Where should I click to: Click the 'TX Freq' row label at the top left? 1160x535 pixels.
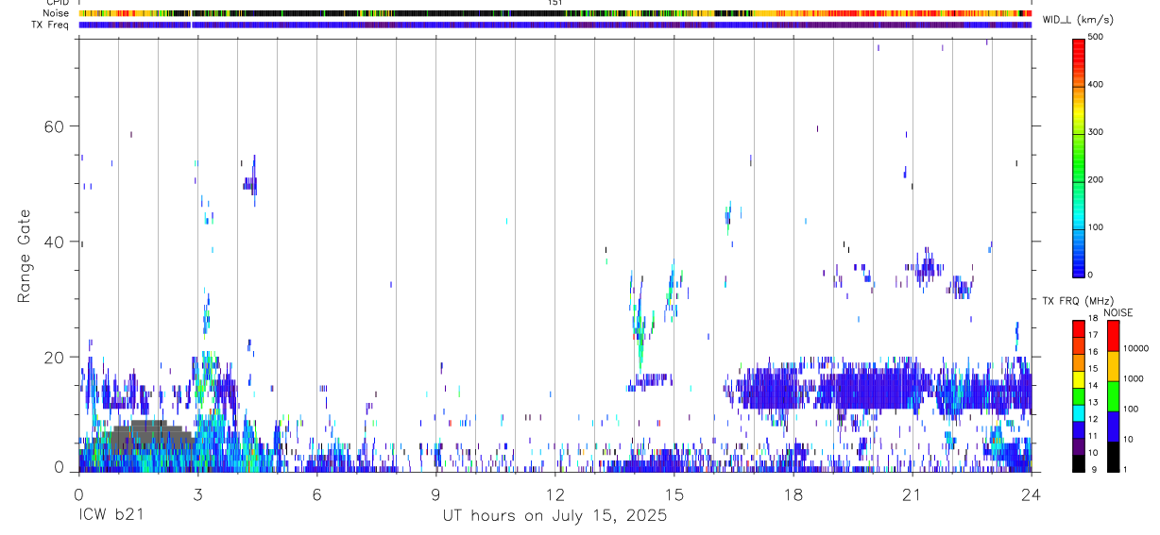pos(52,25)
